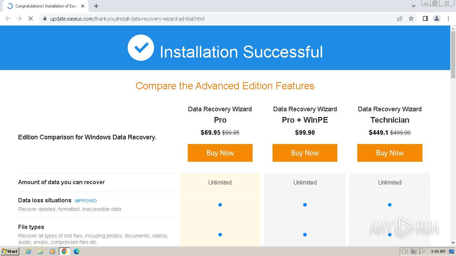Bookmark this page with star icon

click(411, 19)
